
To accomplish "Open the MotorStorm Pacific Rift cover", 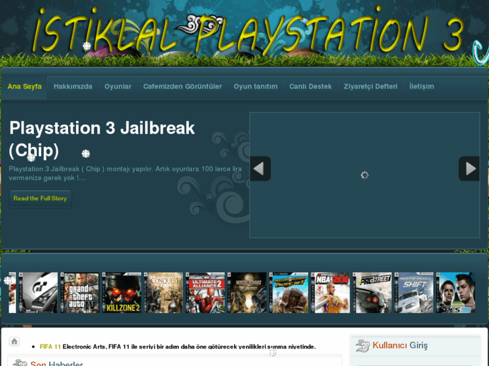I will (289, 293).
